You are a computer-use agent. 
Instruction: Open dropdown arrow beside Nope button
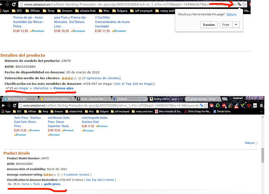pos(236,24)
